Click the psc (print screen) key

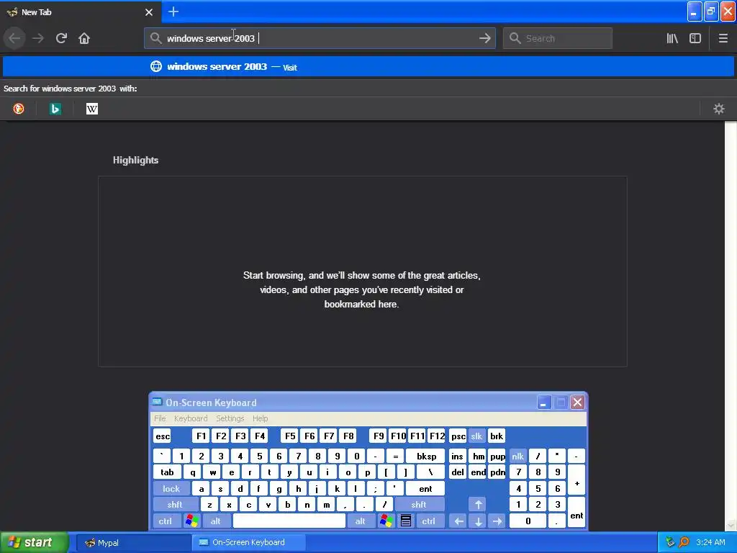coord(458,436)
